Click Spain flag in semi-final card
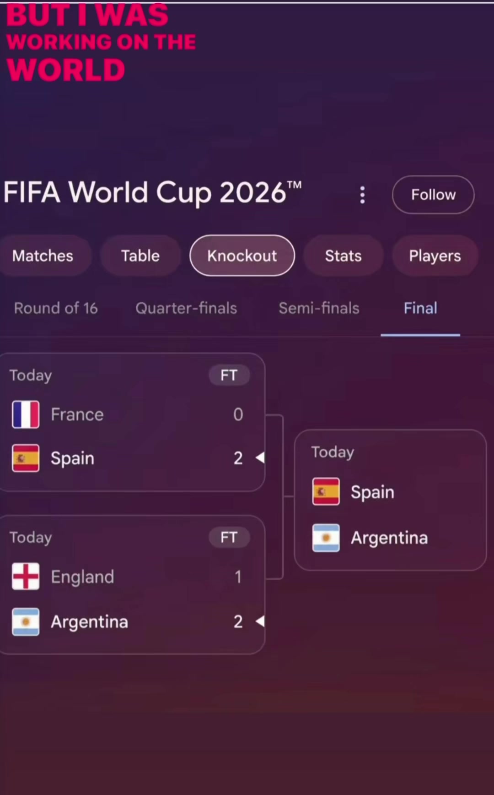Viewport: 494px width, 795px height. pos(26,458)
